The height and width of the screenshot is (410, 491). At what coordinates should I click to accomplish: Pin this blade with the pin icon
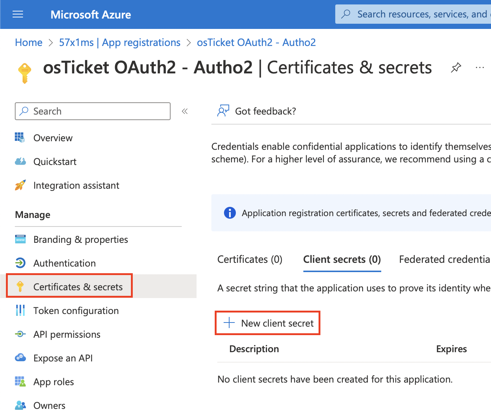456,68
